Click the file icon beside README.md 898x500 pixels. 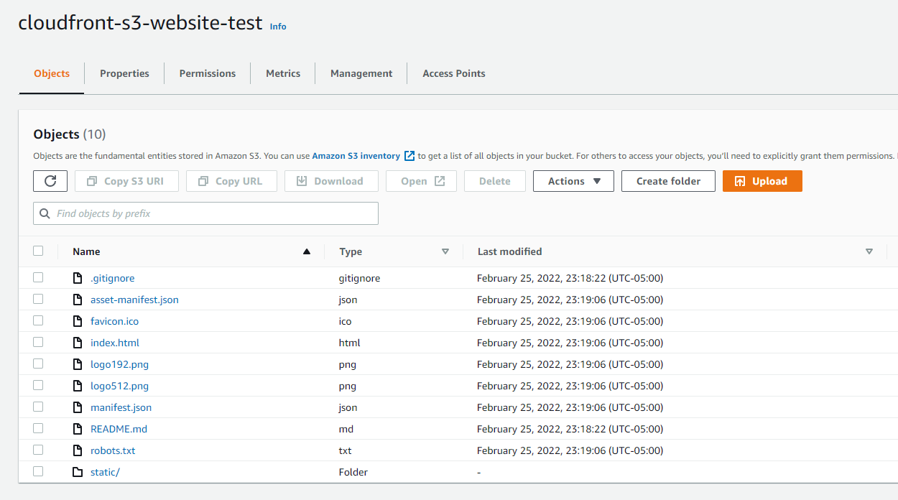click(x=78, y=429)
